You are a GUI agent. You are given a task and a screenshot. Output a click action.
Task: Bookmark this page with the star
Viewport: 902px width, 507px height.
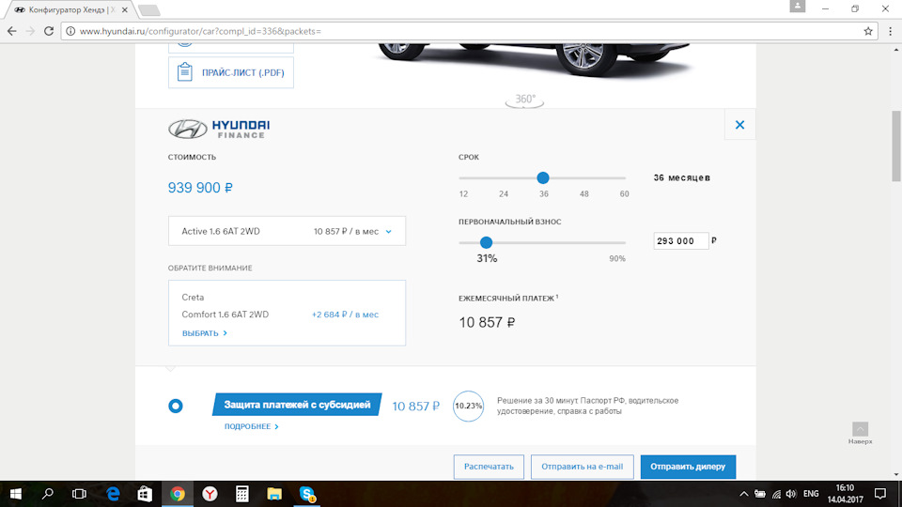point(868,31)
